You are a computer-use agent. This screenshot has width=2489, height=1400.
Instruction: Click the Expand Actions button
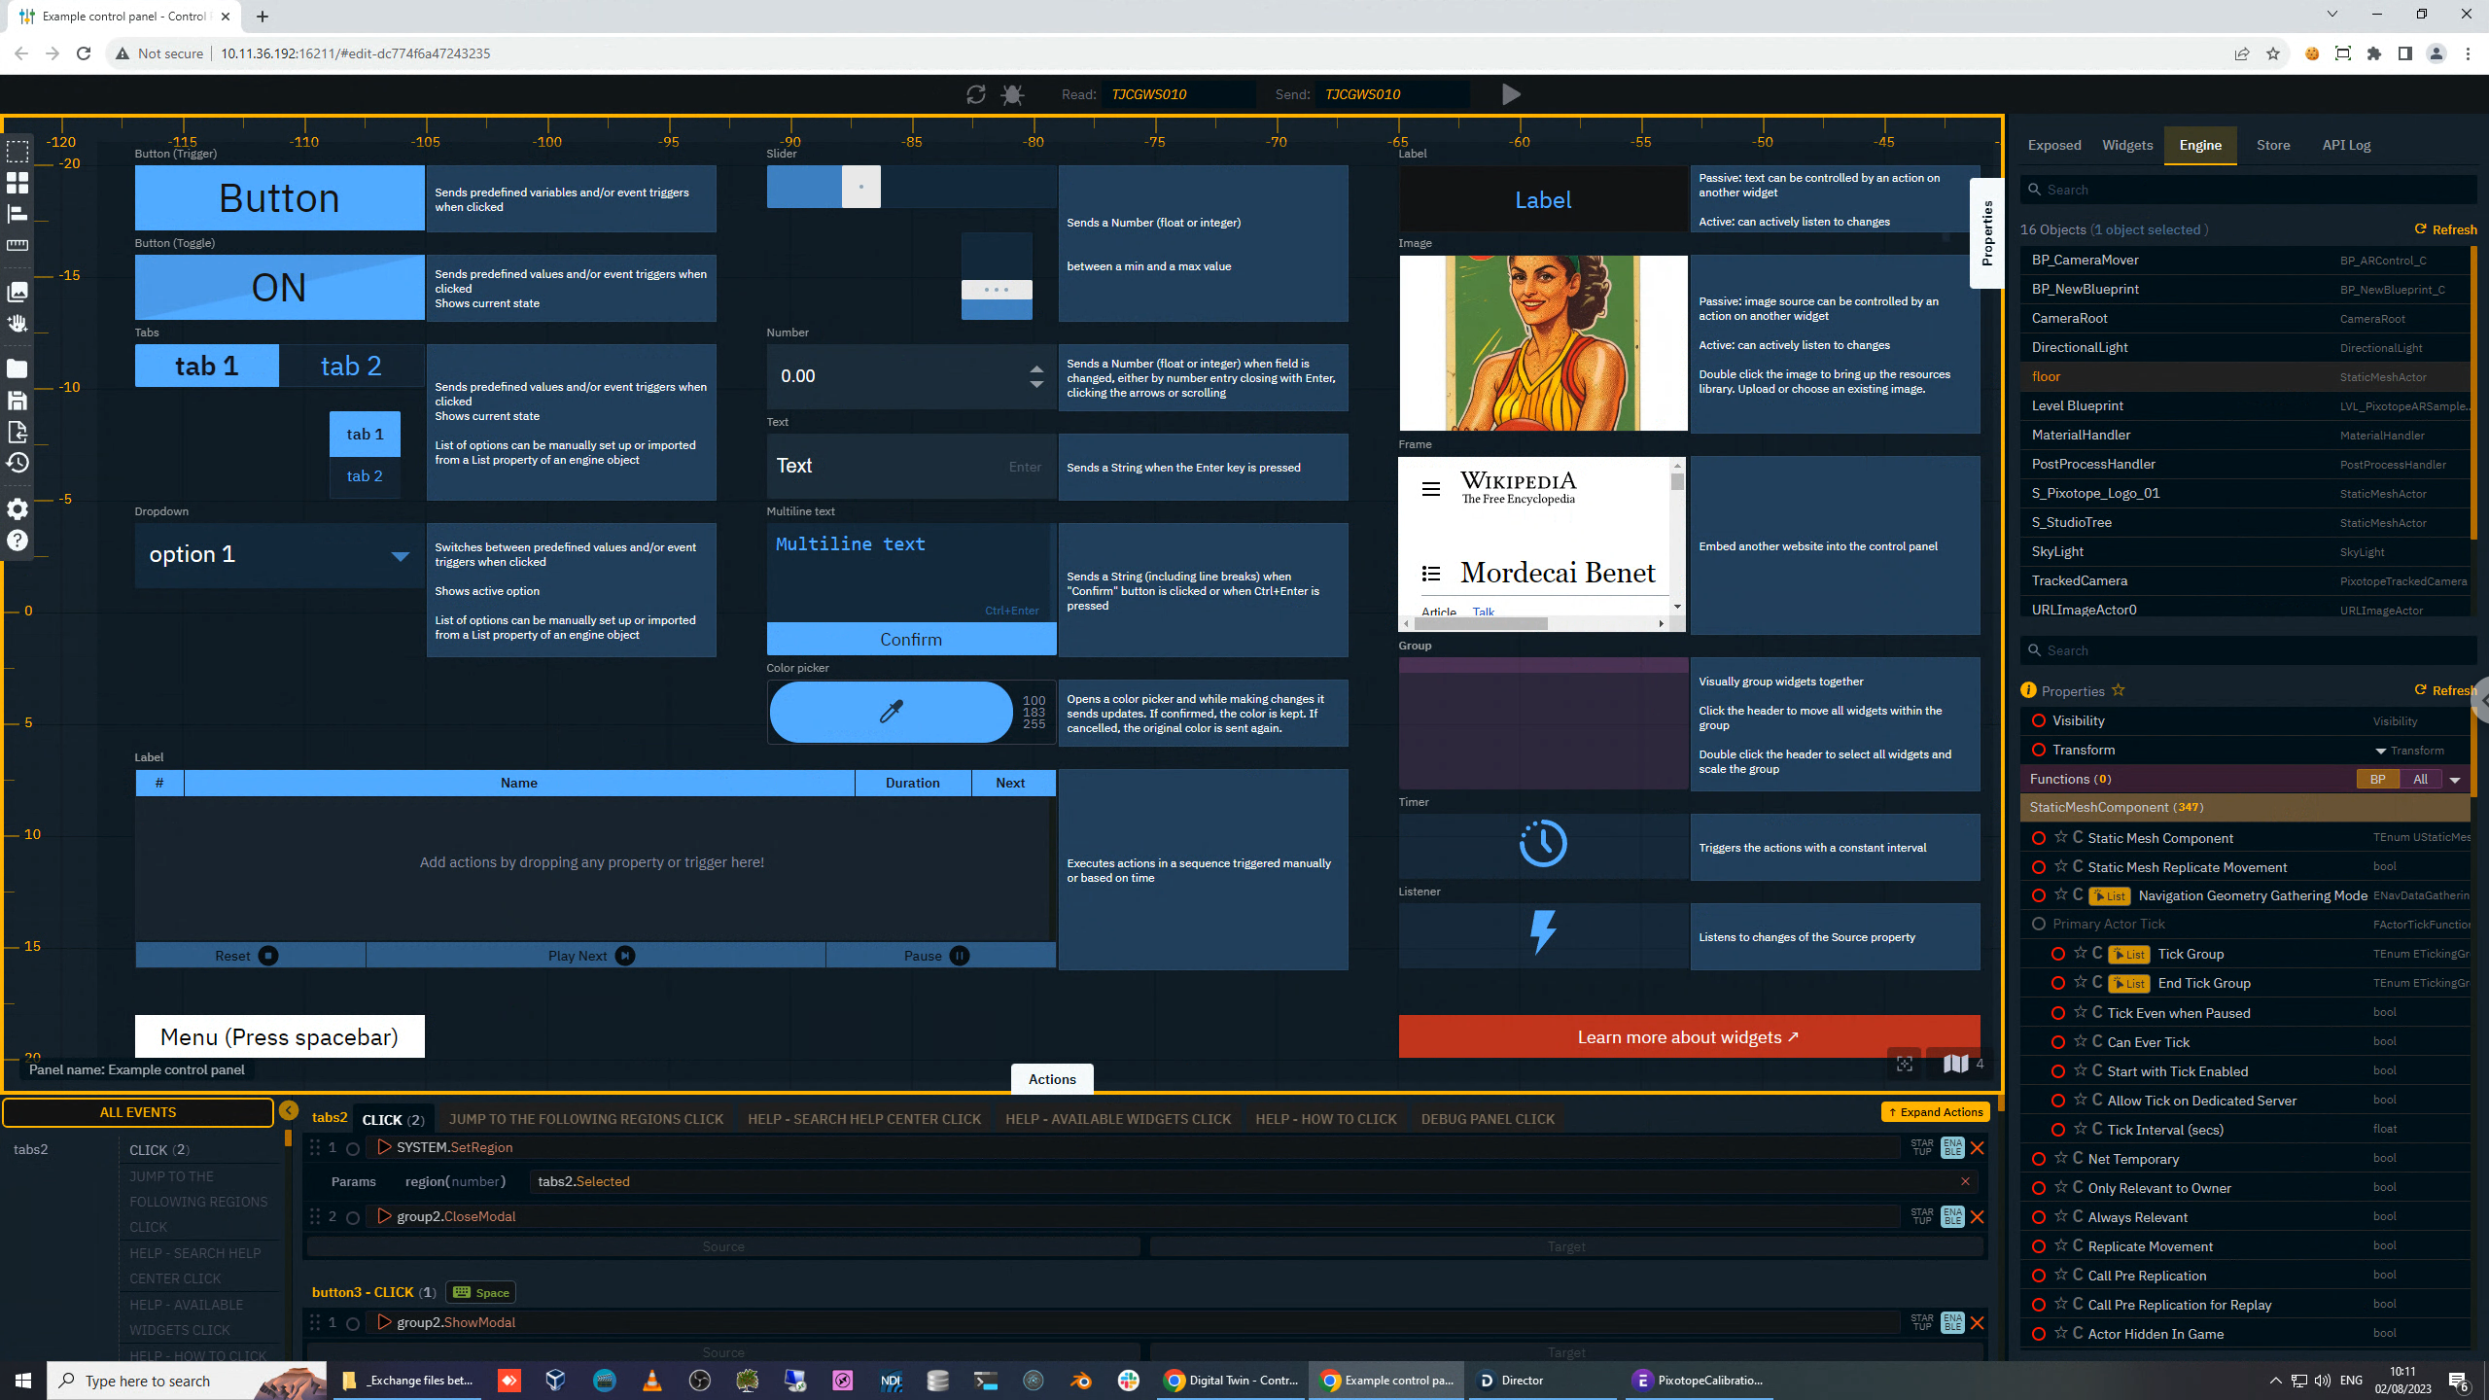click(1935, 1111)
